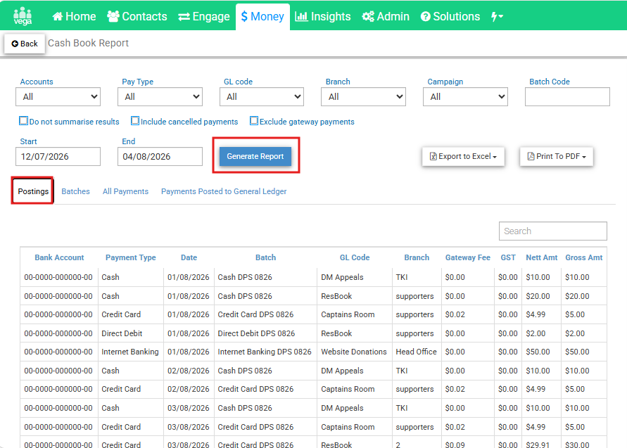
Task: Sort by GST column header
Action: (508, 258)
